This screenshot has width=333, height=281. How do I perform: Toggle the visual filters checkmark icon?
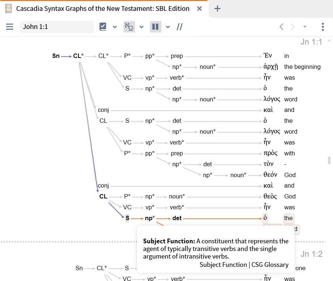(x=103, y=27)
